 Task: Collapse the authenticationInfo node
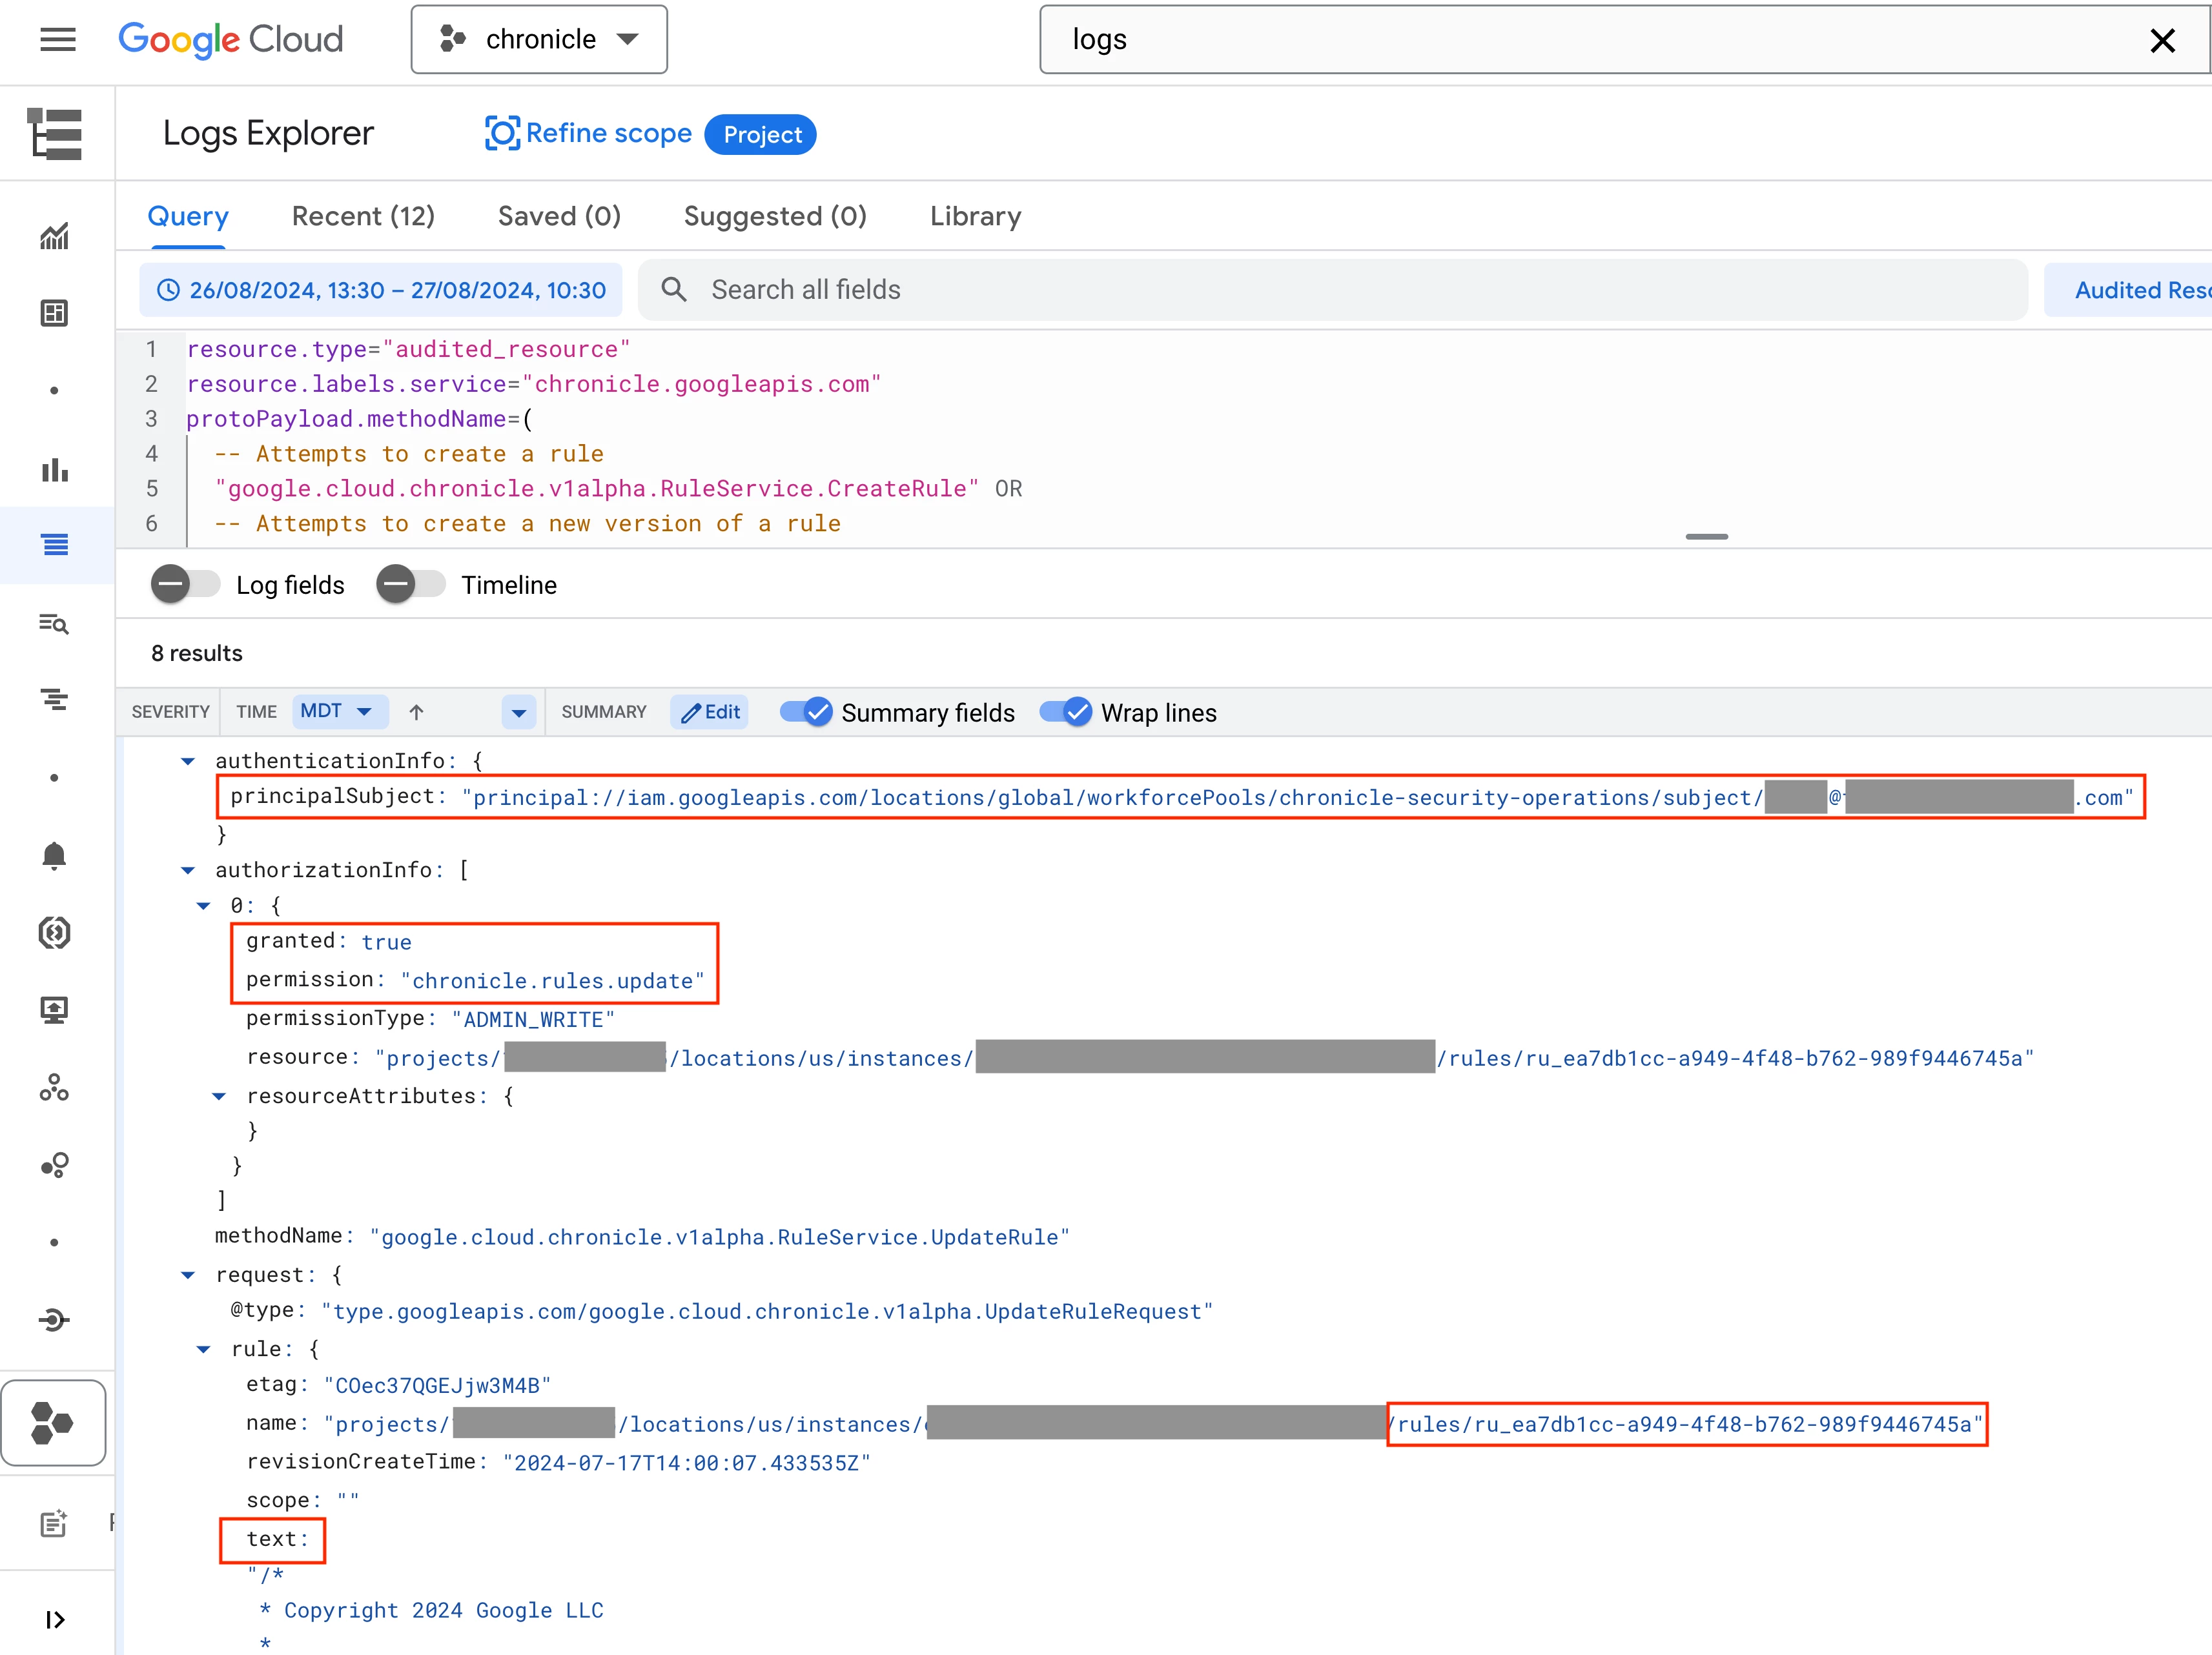[x=188, y=761]
